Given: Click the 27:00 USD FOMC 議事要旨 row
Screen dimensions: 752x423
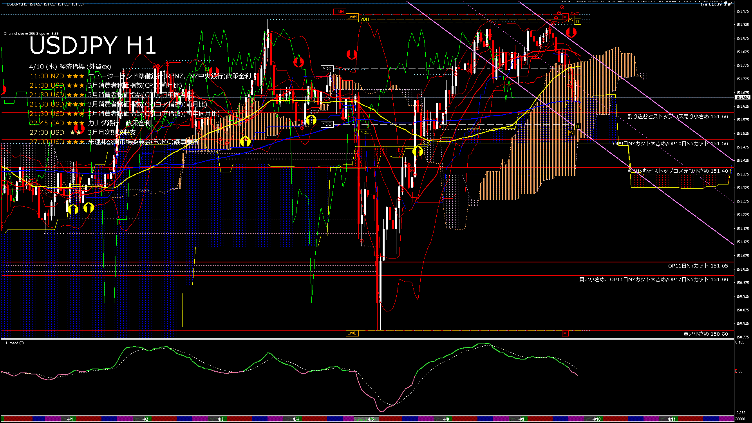Looking at the screenshot, I should 114,142.
